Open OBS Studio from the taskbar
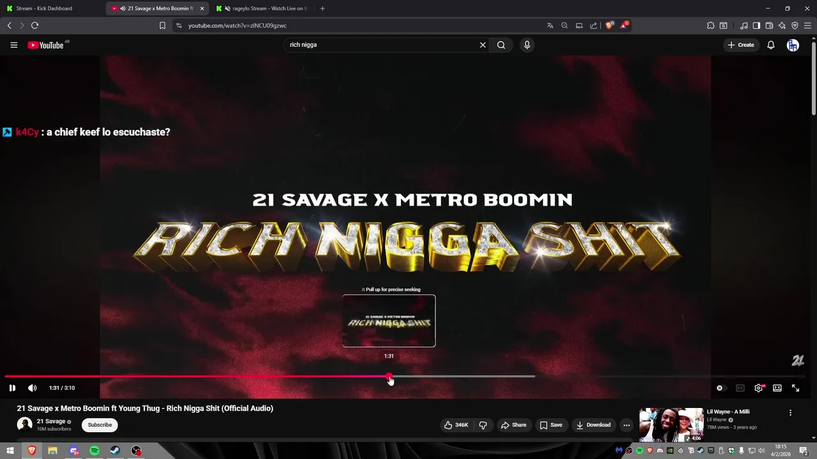The image size is (817, 459). tap(136, 451)
